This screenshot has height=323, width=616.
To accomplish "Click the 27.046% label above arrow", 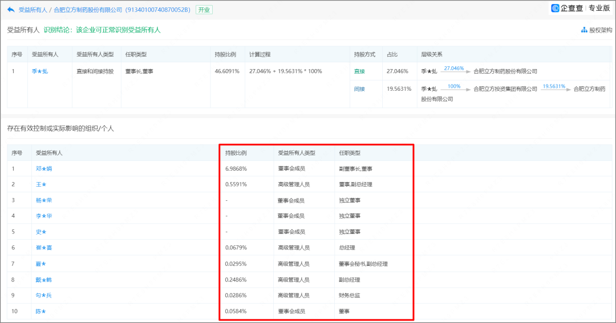I will pos(454,68).
